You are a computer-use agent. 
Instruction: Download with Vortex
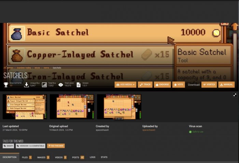(209, 84)
